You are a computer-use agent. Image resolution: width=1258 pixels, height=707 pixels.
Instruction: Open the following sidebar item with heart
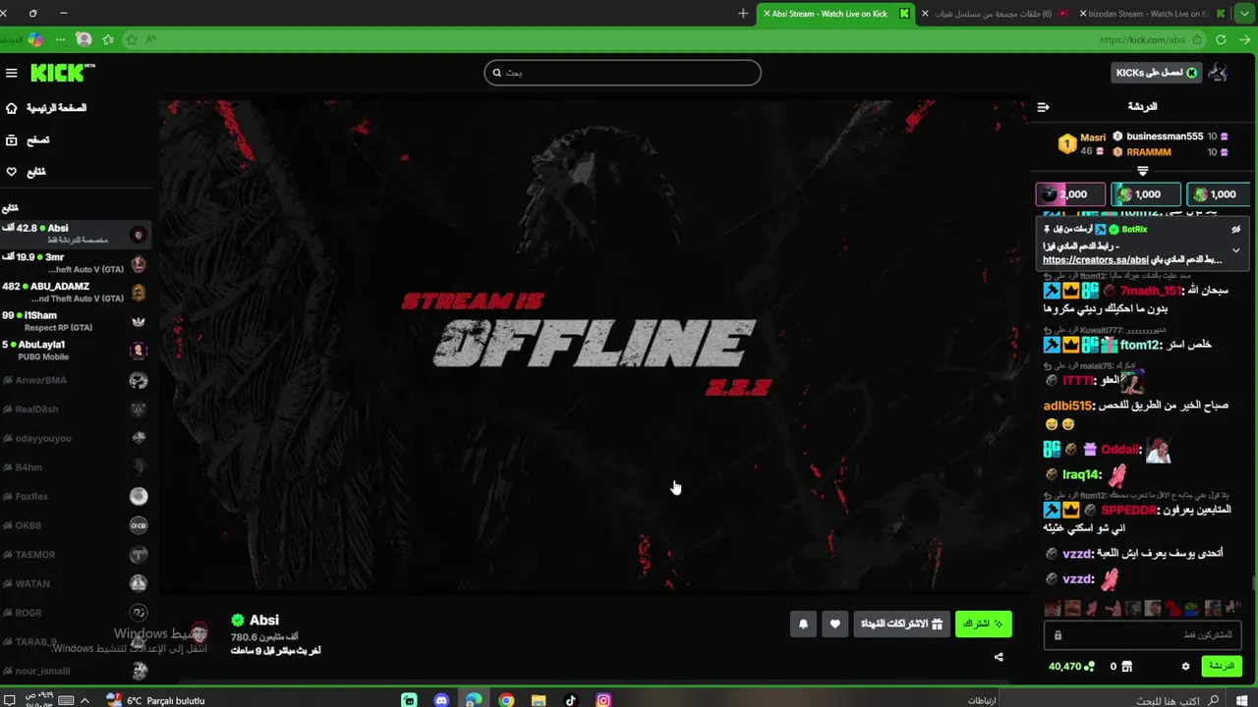coord(27,172)
